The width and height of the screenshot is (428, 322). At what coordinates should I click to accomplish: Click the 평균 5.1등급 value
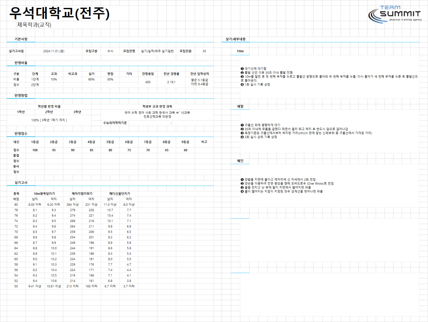[x=200, y=80]
